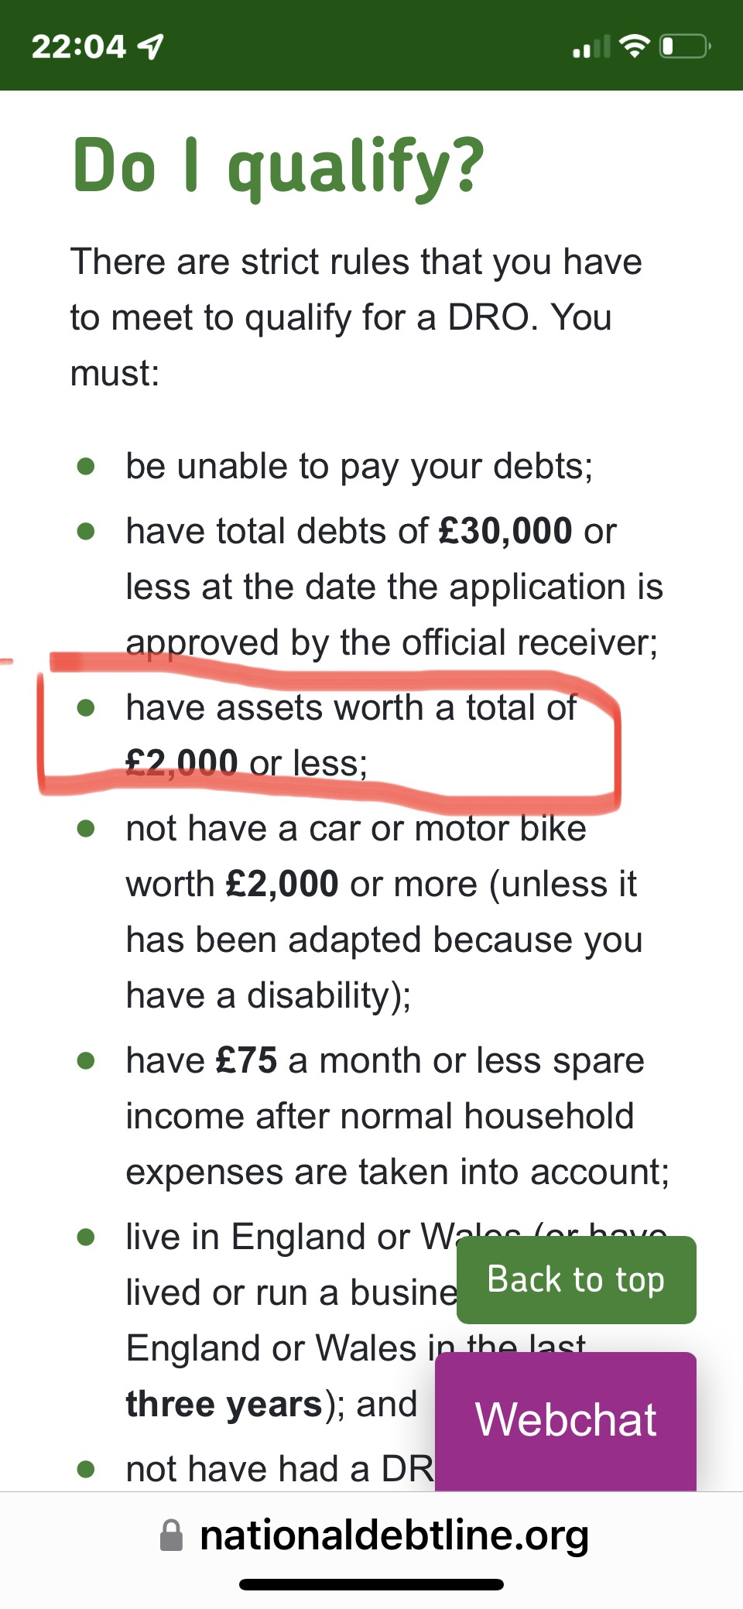
Task: Tap the battery icon in status bar
Action: coord(685,46)
